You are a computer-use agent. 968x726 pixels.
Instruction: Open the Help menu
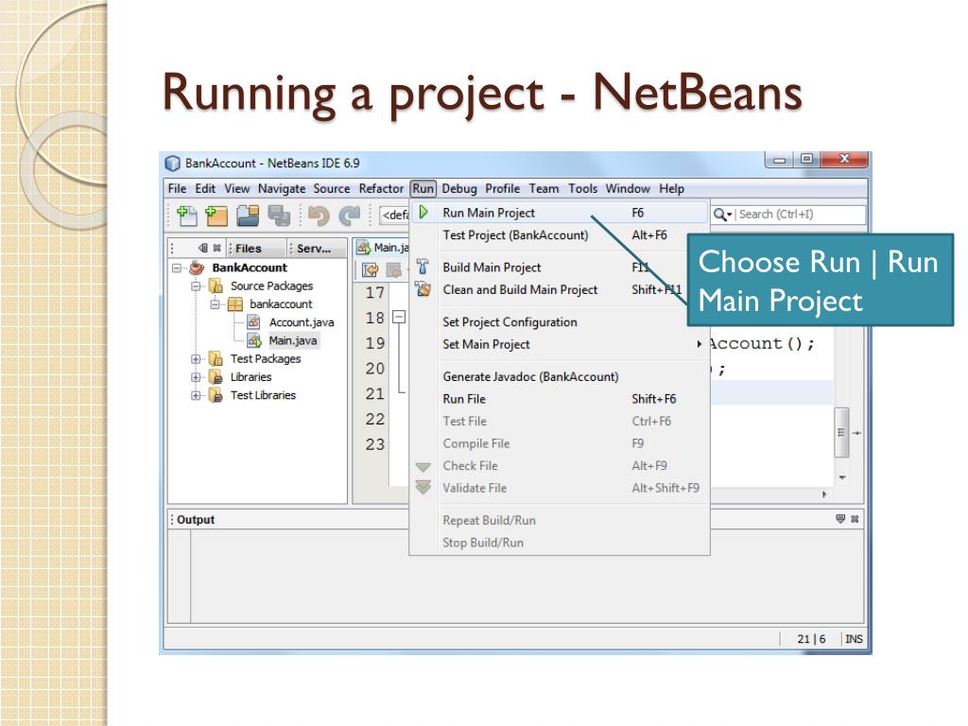[672, 189]
